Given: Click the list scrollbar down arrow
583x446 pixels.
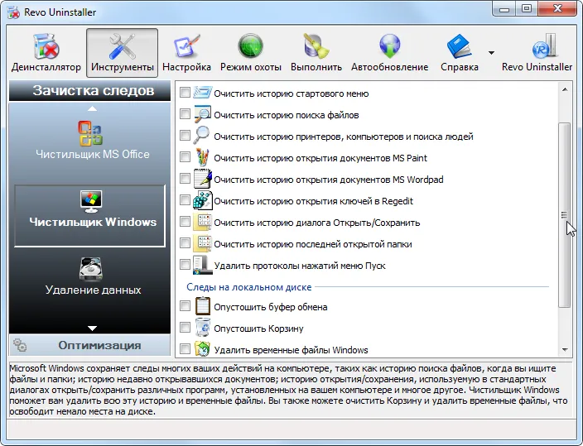Looking at the screenshot, I should click(565, 349).
